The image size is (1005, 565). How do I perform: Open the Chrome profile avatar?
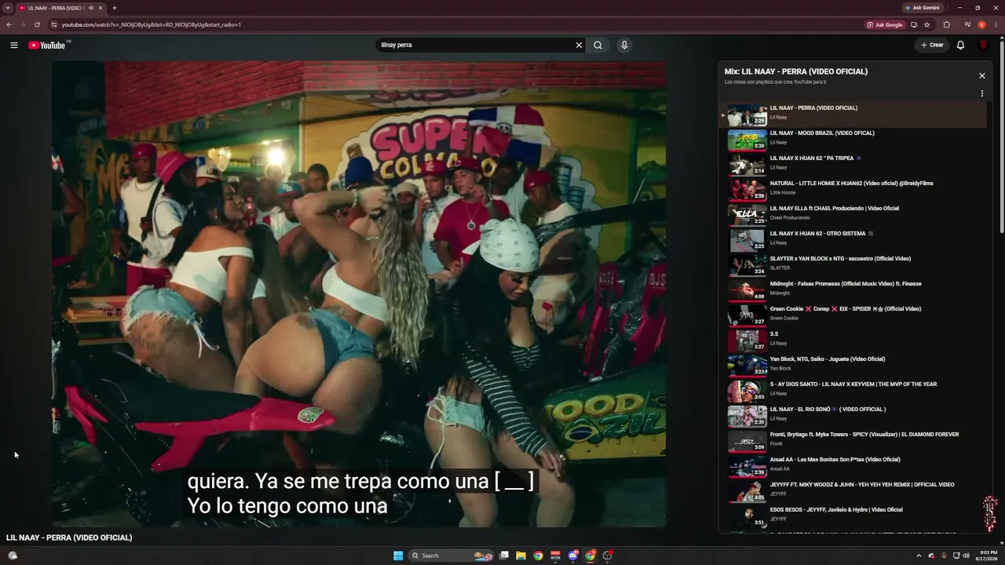coord(981,24)
